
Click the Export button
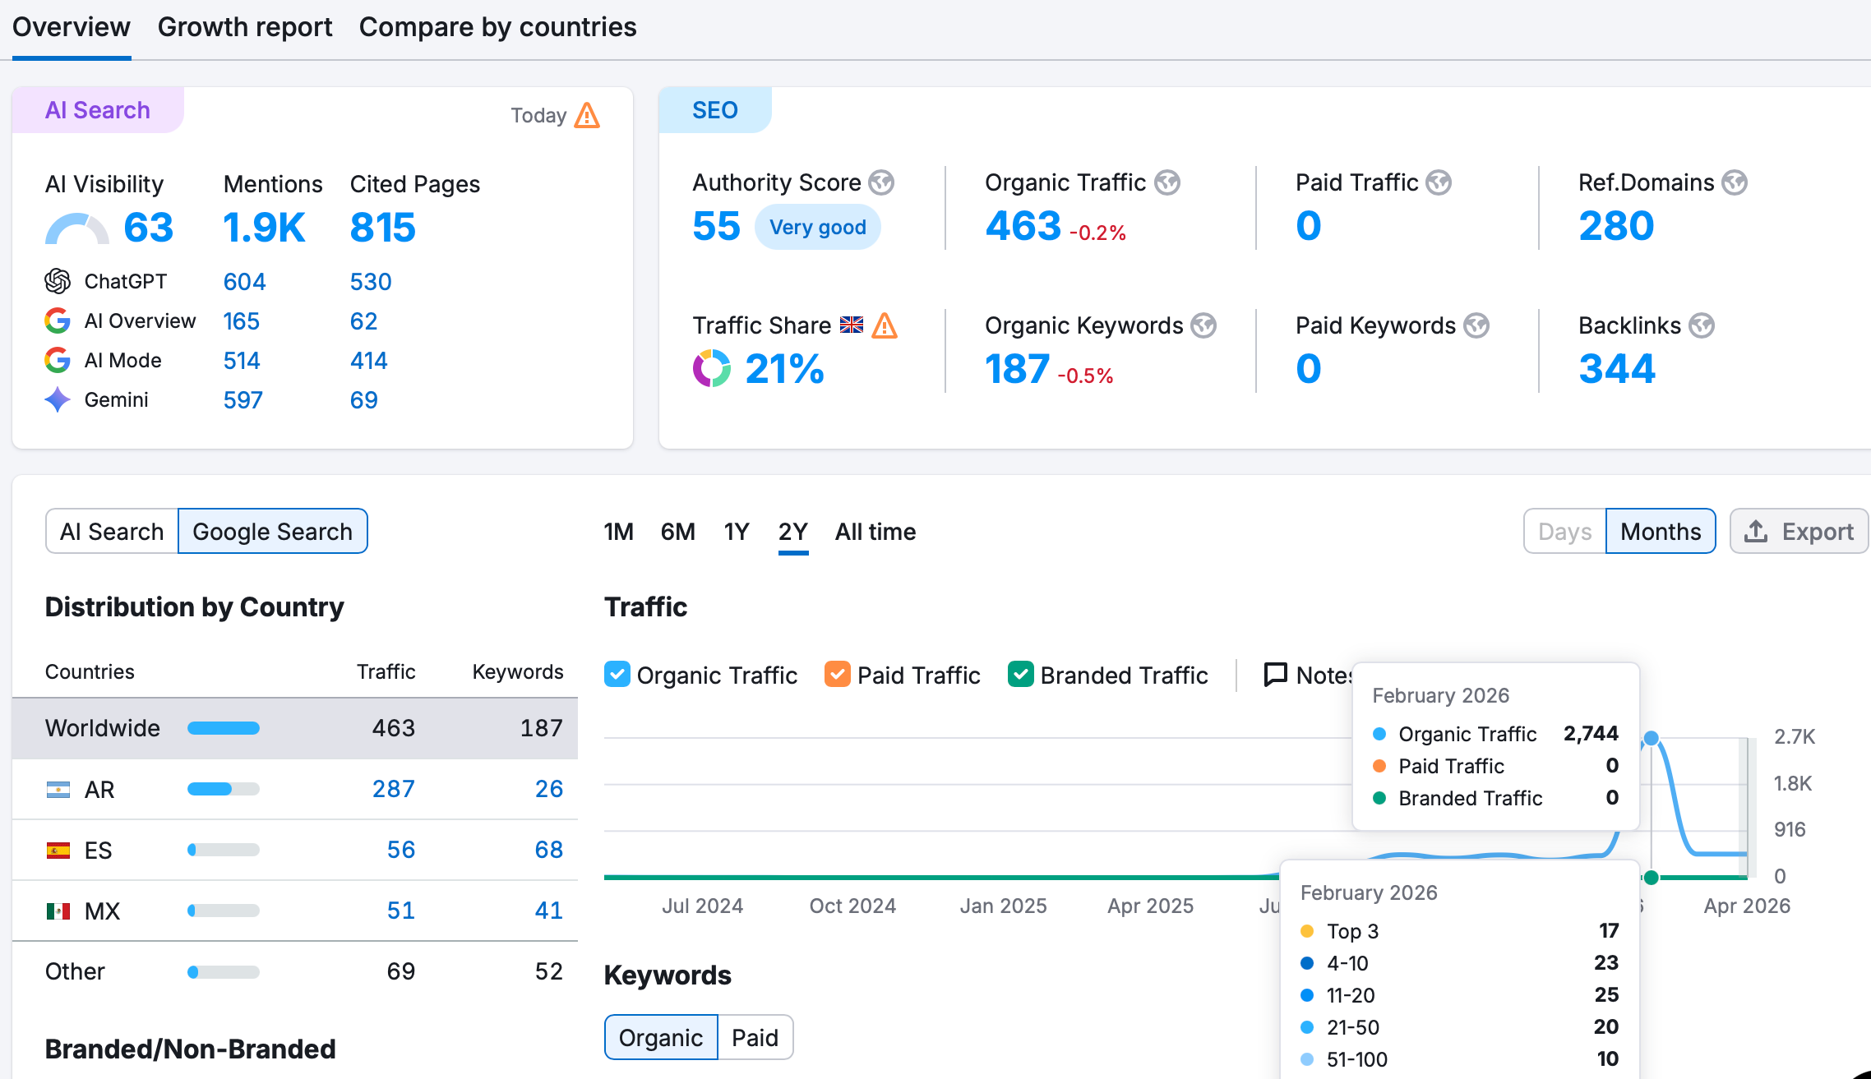1799,532
